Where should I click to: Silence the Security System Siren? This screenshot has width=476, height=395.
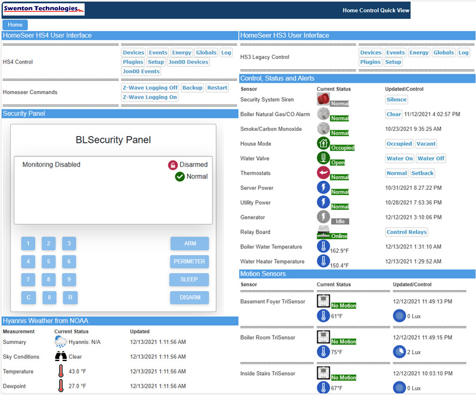click(x=396, y=99)
